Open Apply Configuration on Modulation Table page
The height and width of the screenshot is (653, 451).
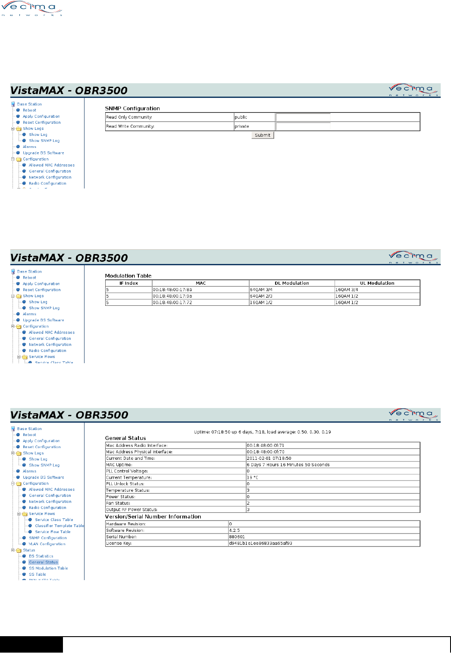coord(41,284)
